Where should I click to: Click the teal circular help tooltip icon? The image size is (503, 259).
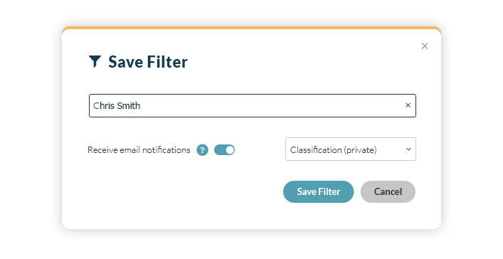pos(203,150)
